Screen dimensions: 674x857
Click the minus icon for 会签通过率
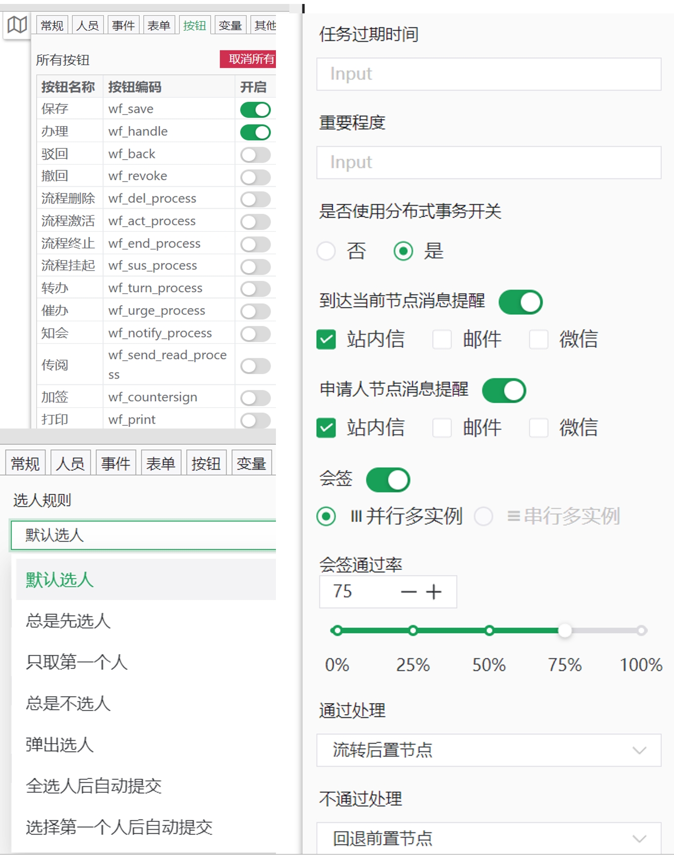coord(408,592)
